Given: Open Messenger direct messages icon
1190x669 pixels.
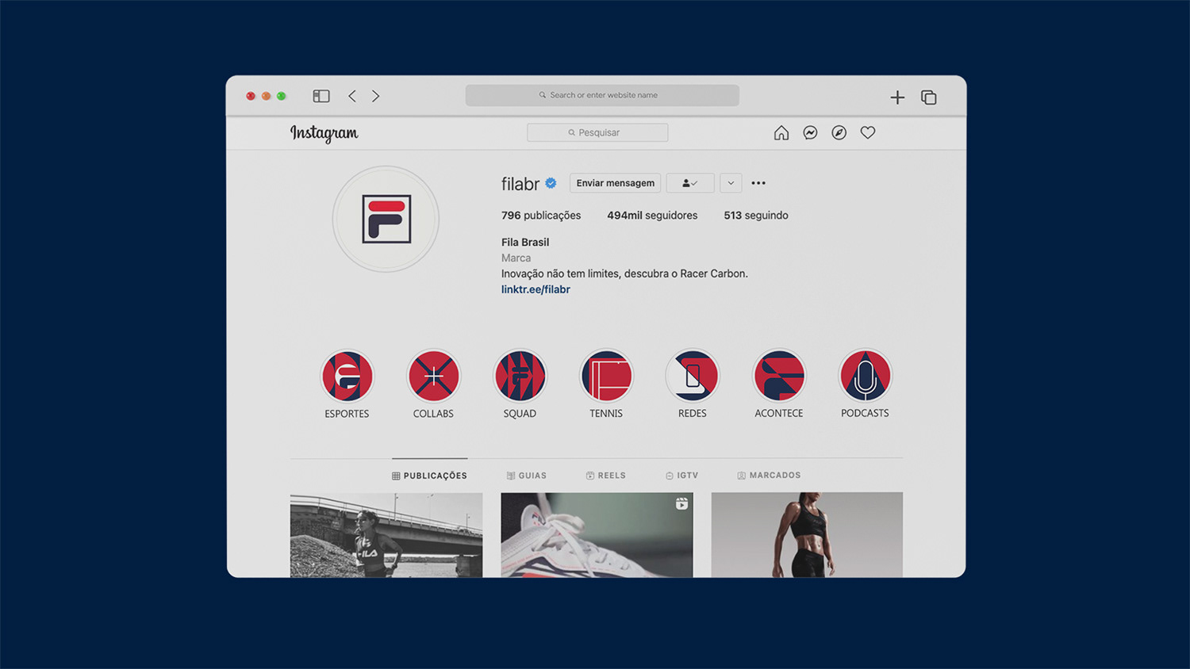Looking at the screenshot, I should [810, 133].
